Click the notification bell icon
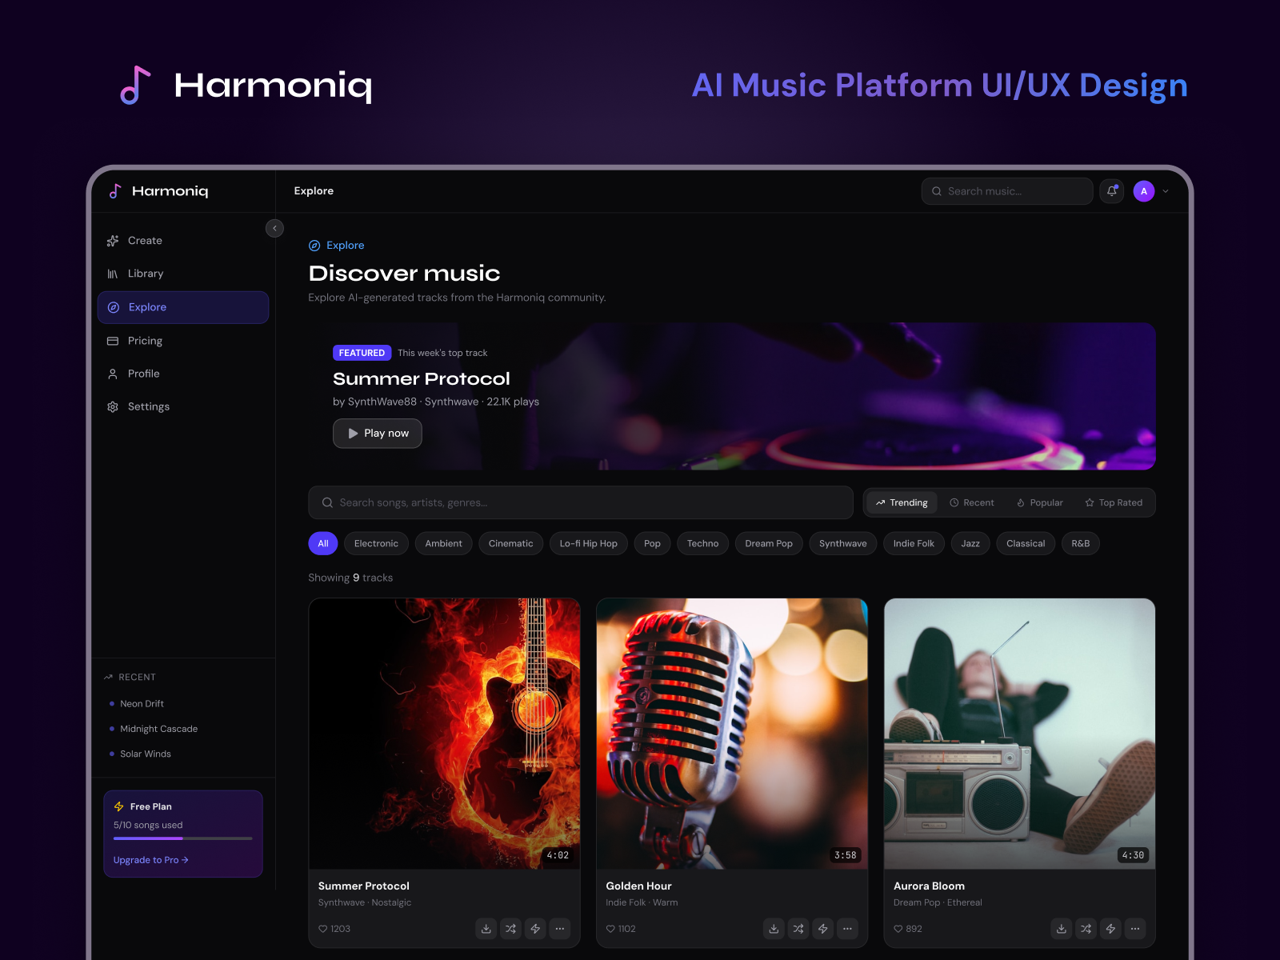The image size is (1280, 960). (x=1111, y=190)
